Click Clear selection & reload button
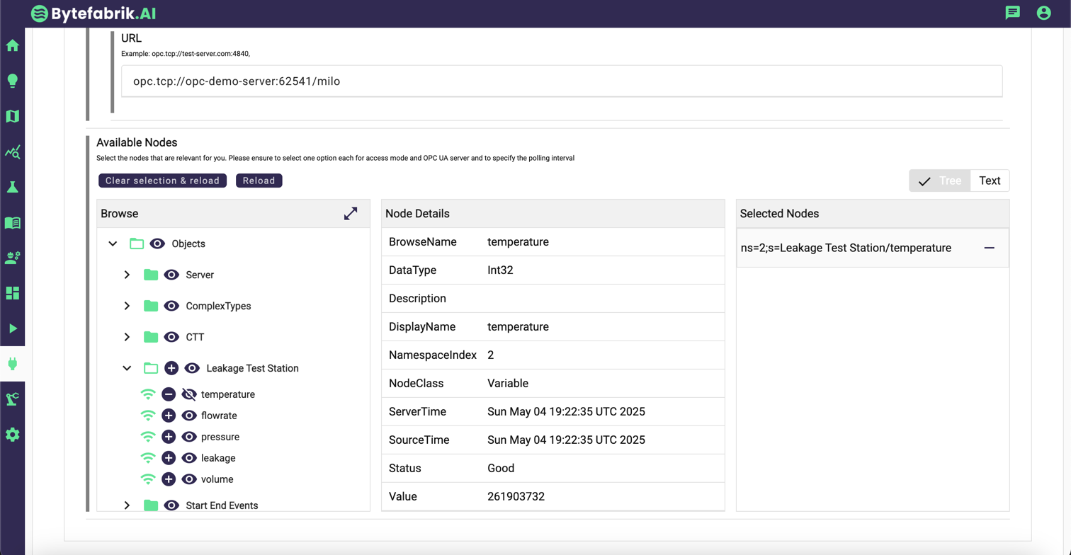The image size is (1071, 555). click(162, 181)
